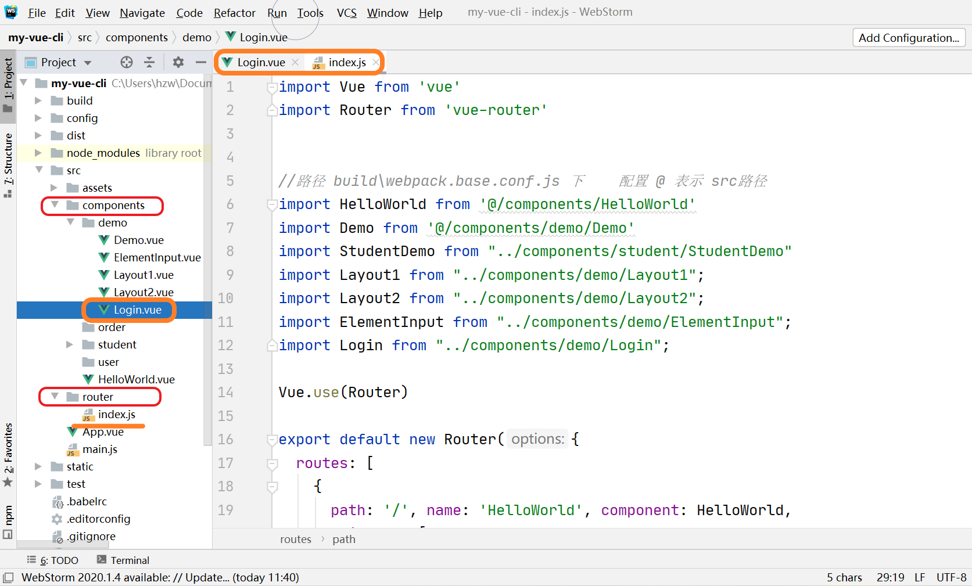Open the VCS menu
This screenshot has height=586, width=972.
(x=347, y=13)
